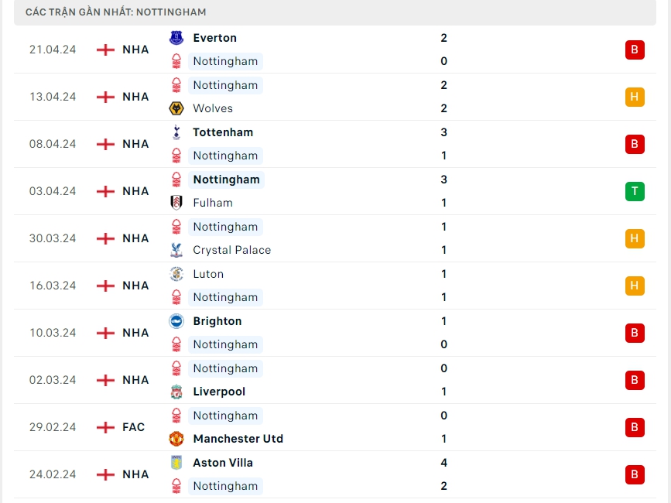Click the Nottingham label in Tottenham match
This screenshot has height=503, width=671.
coord(225,156)
